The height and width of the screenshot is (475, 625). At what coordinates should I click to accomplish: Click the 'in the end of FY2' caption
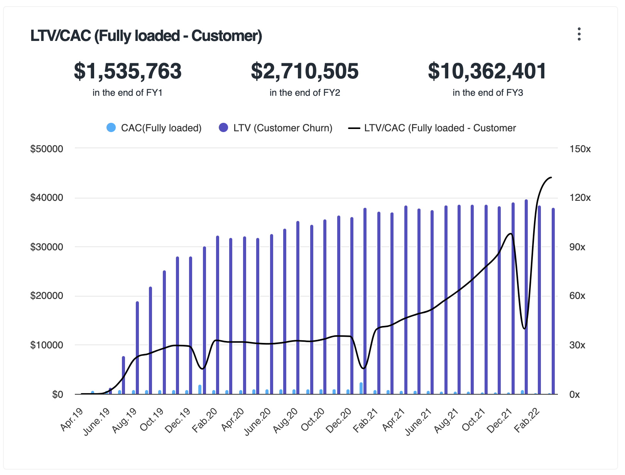(x=305, y=93)
